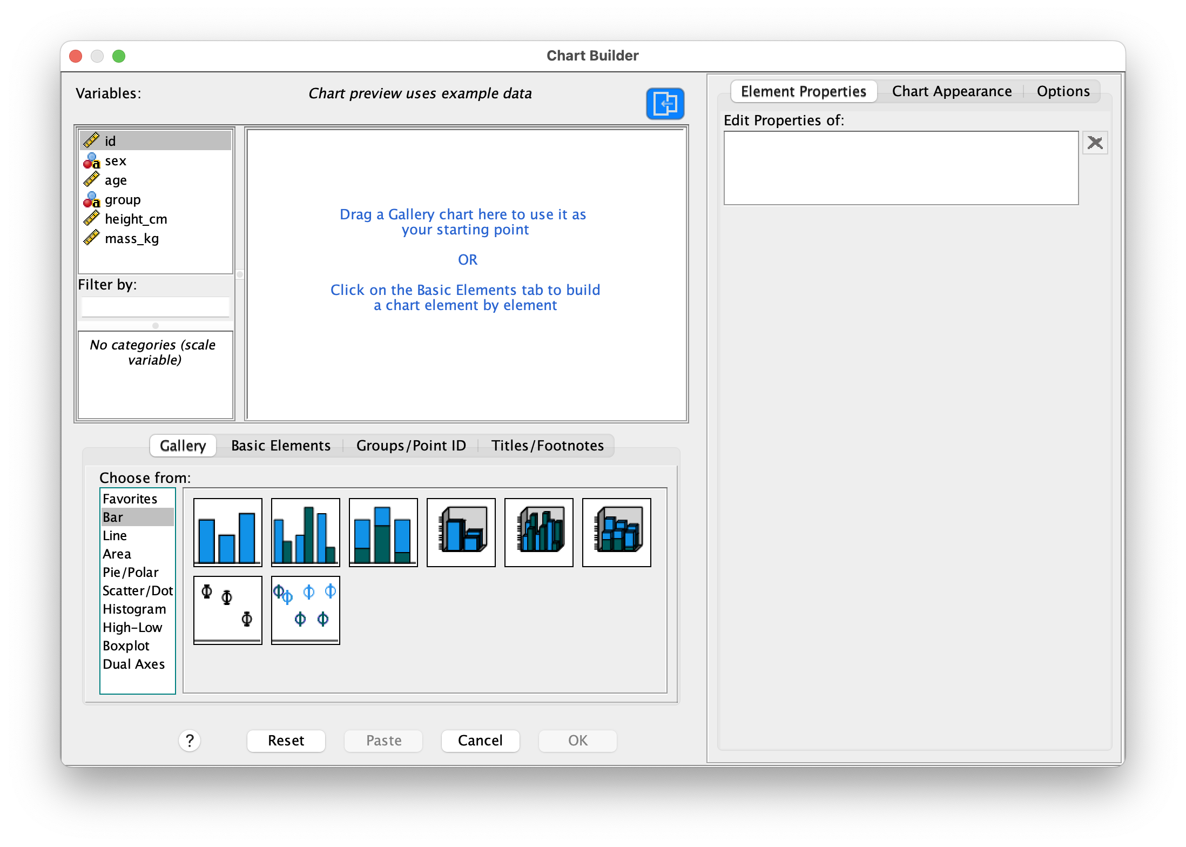
Task: Select the clustered bar chart thumbnail
Action: (x=305, y=532)
